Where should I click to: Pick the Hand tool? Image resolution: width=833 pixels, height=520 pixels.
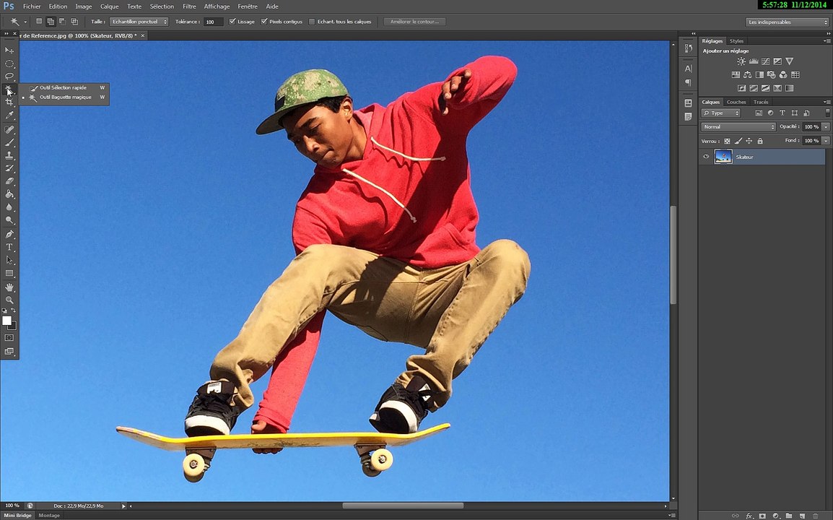(x=9, y=287)
